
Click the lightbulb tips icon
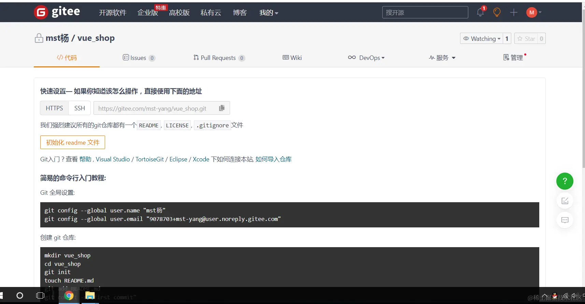(x=497, y=13)
